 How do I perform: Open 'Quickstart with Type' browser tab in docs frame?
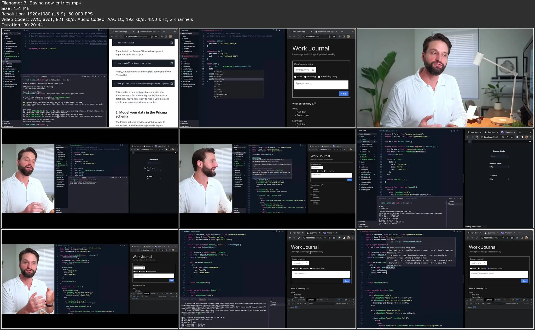[148, 32]
